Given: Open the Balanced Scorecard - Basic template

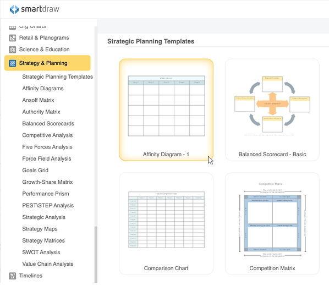Looking at the screenshot, I should pos(272,109).
